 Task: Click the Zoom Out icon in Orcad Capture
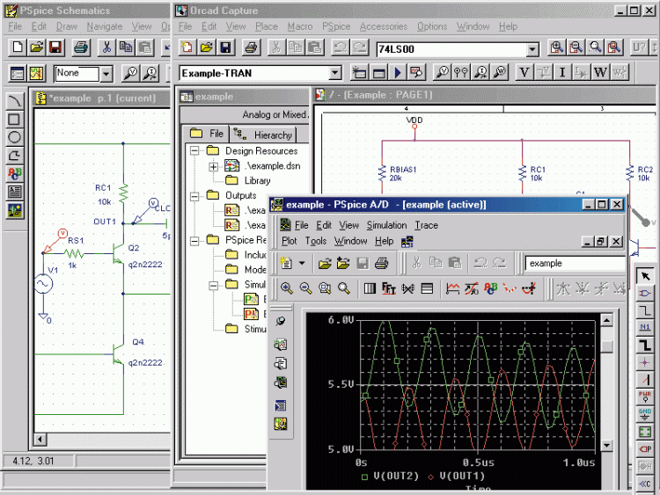coord(576,47)
